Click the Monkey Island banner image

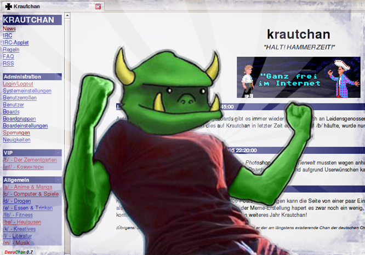point(299,77)
